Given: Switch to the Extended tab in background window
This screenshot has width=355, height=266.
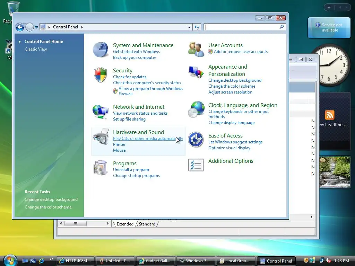Looking at the screenshot, I should [x=125, y=224].
